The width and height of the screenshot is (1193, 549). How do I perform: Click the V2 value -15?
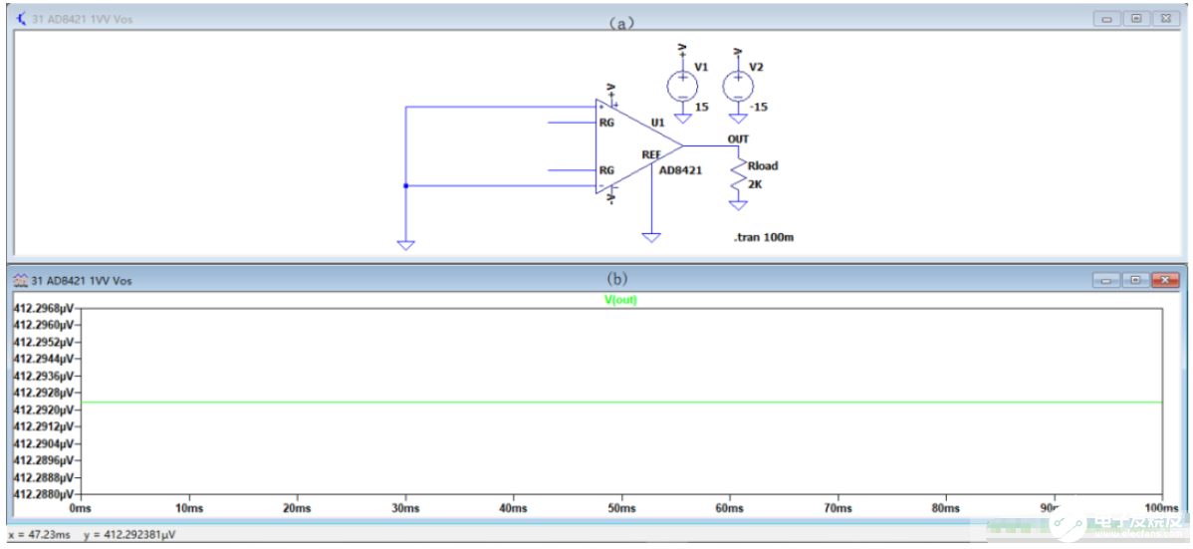[x=759, y=107]
